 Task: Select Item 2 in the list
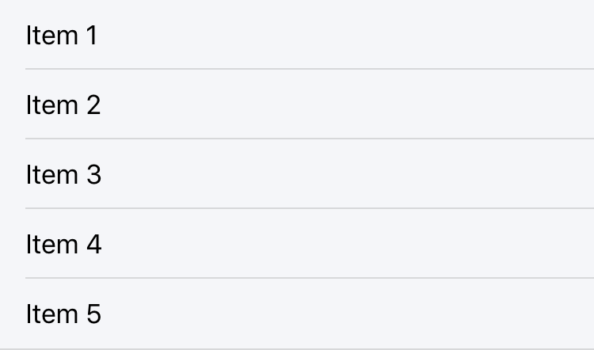click(x=63, y=105)
